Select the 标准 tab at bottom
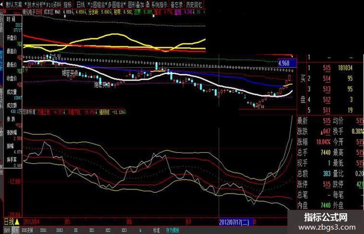This screenshot has width=364, height=234. [x=156, y=230]
